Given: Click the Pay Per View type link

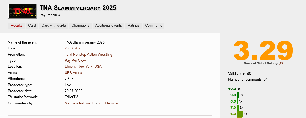Looking at the screenshot, I should (75, 61).
